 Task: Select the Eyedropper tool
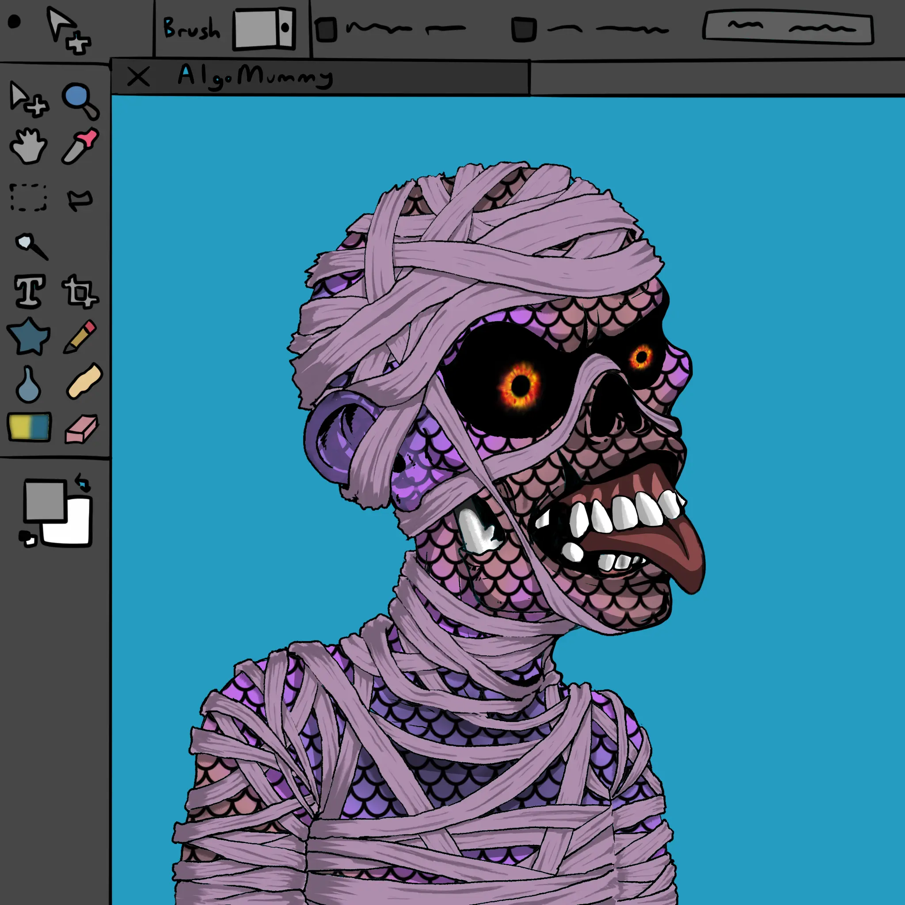click(80, 146)
